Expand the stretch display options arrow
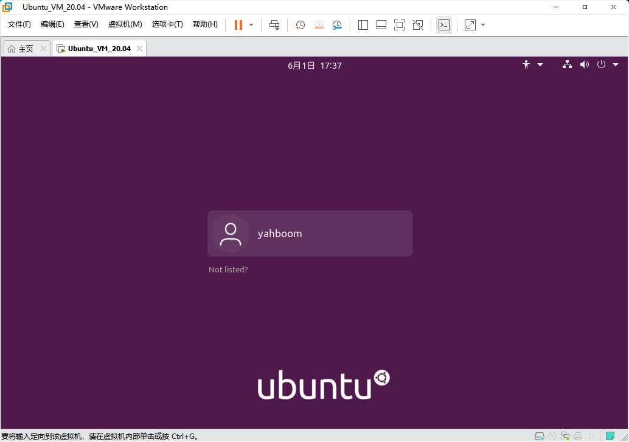This screenshot has width=629, height=442. [483, 25]
